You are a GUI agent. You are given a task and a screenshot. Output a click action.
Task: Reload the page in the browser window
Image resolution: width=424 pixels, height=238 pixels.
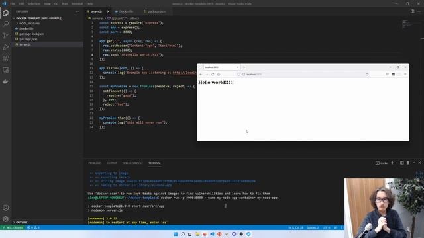point(213,74)
